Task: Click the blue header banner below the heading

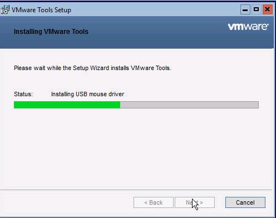Action: pos(136,43)
